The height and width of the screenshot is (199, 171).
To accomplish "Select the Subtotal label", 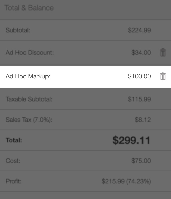I will (x=18, y=30).
